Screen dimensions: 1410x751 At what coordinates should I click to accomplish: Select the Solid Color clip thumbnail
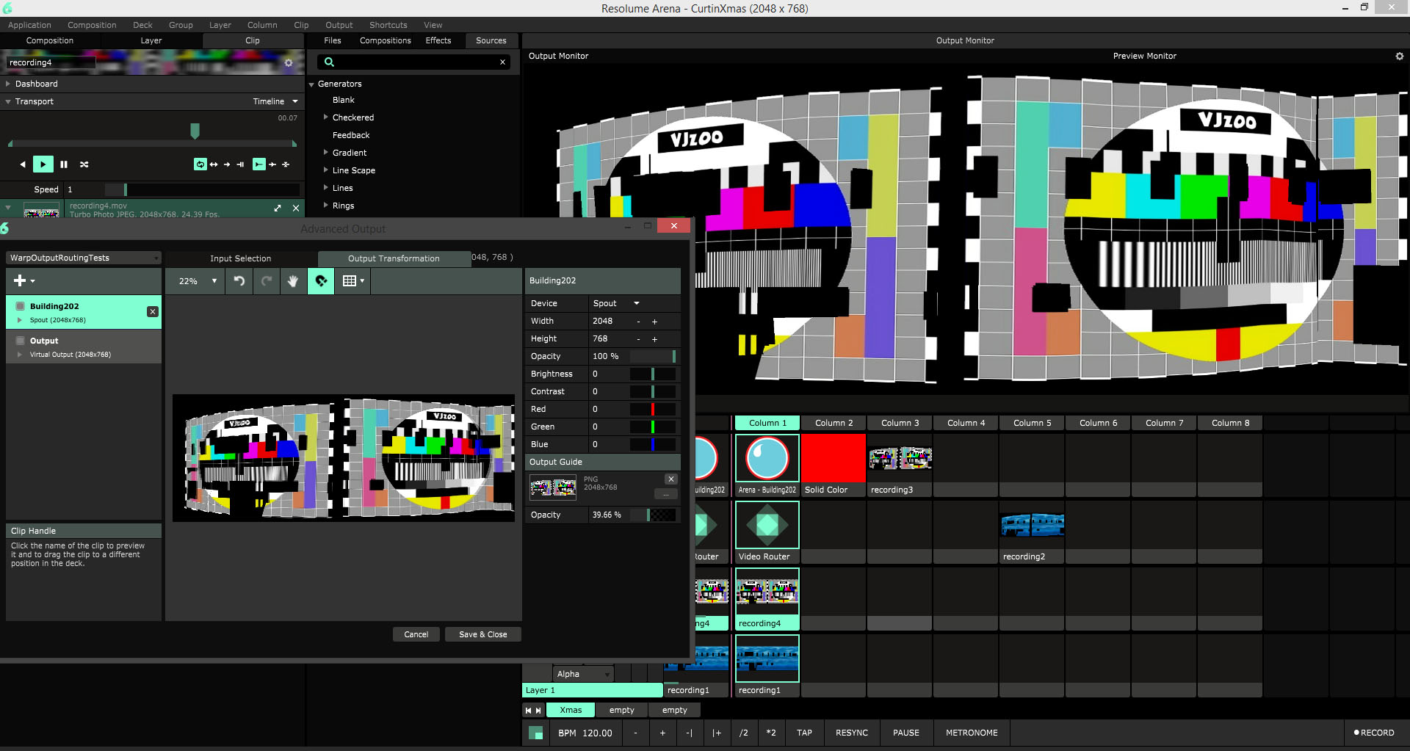tap(833, 459)
